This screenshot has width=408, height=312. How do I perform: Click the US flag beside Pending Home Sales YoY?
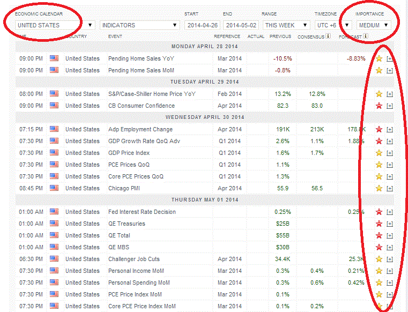(x=54, y=58)
